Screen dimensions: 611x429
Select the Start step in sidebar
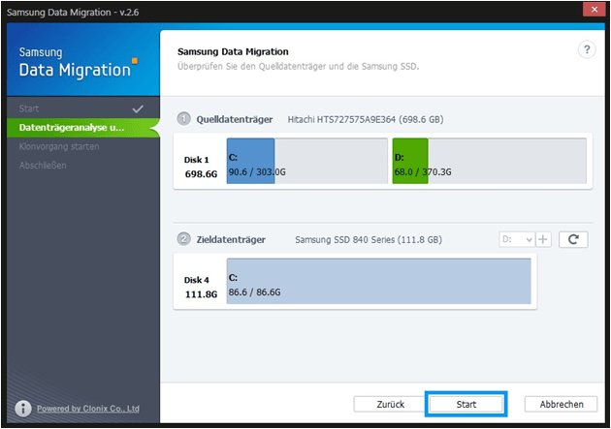pos(29,108)
